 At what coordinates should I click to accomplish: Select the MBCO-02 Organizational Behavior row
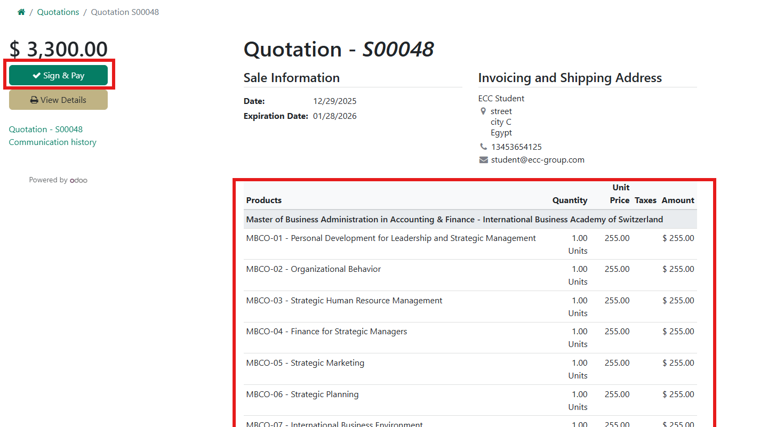[x=314, y=269]
